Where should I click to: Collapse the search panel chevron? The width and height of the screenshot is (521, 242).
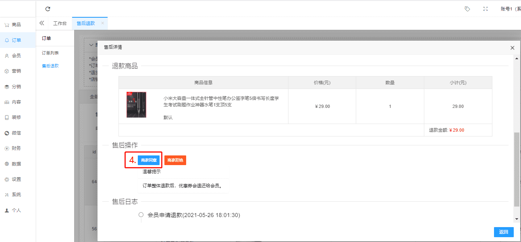(x=91, y=45)
